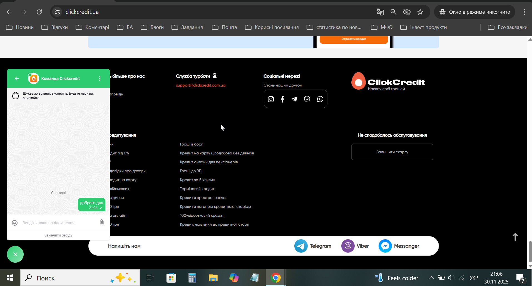Viewport: 532px width, 286px height.
Task: Open ClickCredit's Facebook page
Action: [x=282, y=99]
